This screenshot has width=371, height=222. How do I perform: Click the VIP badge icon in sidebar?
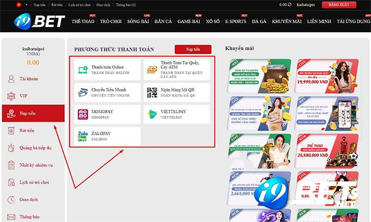[x=11, y=96]
